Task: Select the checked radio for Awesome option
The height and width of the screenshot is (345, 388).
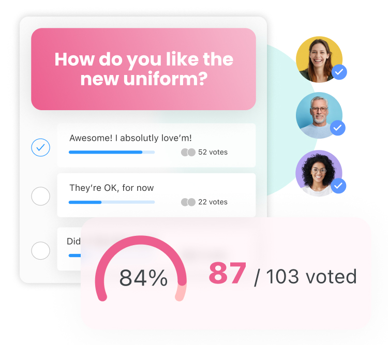Action: coord(41,147)
